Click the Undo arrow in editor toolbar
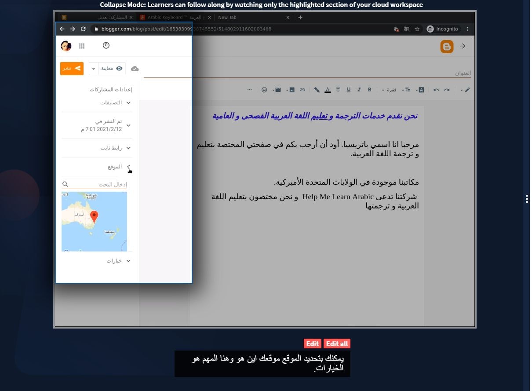Viewport: 532px width, 391px height. pos(436,90)
